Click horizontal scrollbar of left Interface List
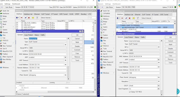This screenshot has height=97, width=180. click(x=55, y=92)
